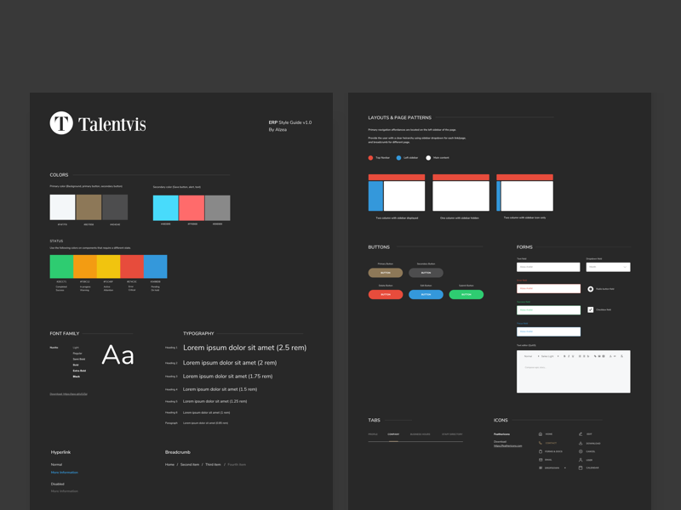The image size is (681, 510).
Task: Select the white primary color swatch
Action: pos(62,207)
